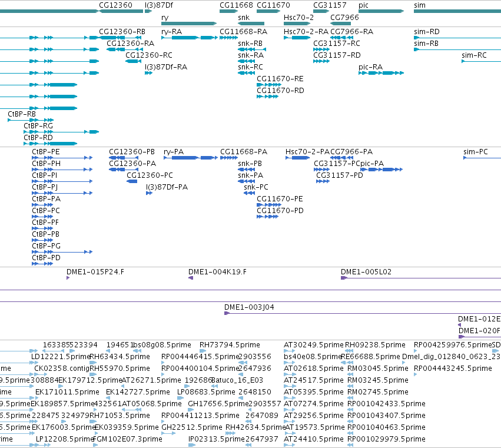Click transcript snk-RA
501x448 pixels.
point(251,55)
